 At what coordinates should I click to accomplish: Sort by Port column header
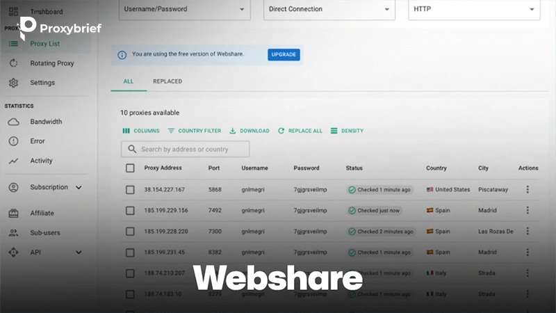tap(214, 168)
